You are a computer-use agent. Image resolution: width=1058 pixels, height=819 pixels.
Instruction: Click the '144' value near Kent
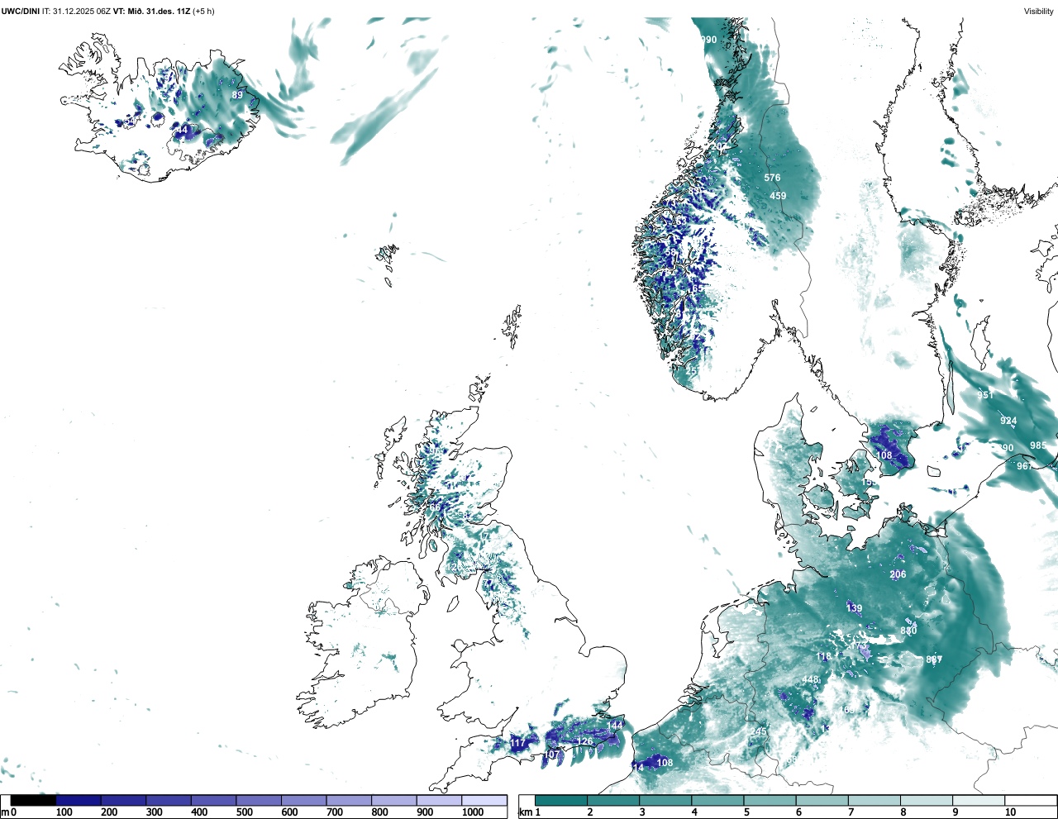pyautogui.click(x=615, y=726)
